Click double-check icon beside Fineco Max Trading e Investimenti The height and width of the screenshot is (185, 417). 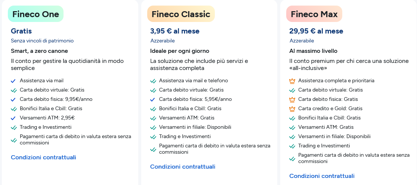292,146
